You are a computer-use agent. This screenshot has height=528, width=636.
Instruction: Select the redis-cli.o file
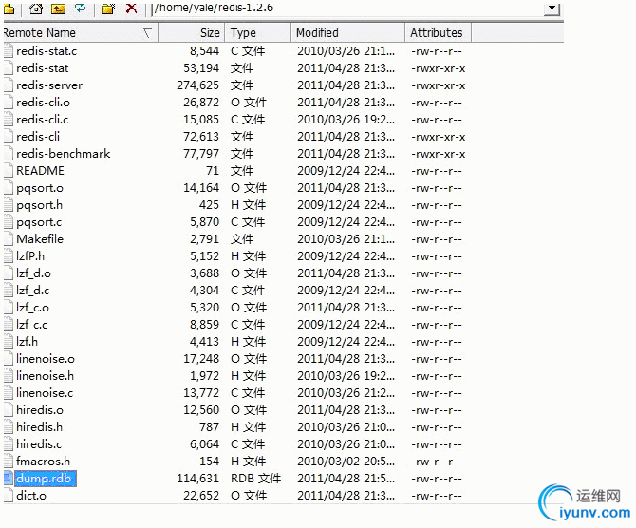(43, 103)
